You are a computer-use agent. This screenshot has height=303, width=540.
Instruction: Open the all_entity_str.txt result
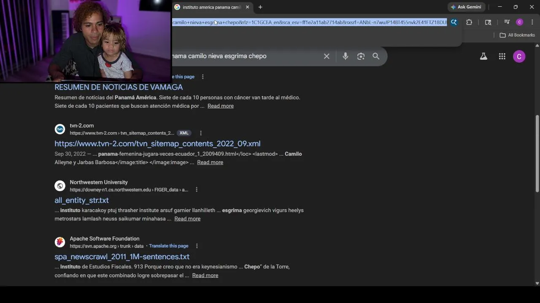(x=81, y=200)
